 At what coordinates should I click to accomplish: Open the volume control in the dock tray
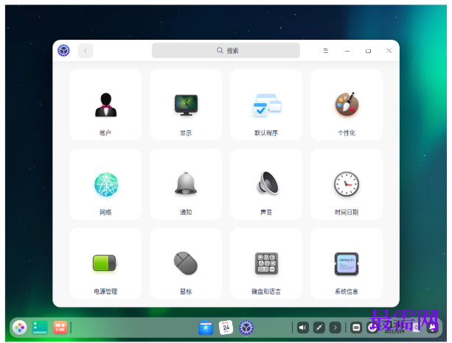click(x=302, y=328)
